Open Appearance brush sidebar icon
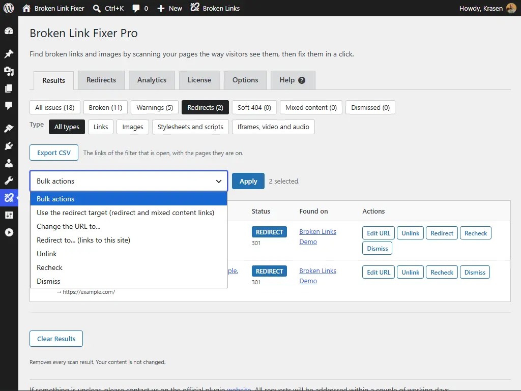The height and width of the screenshot is (391, 521). click(x=9, y=129)
